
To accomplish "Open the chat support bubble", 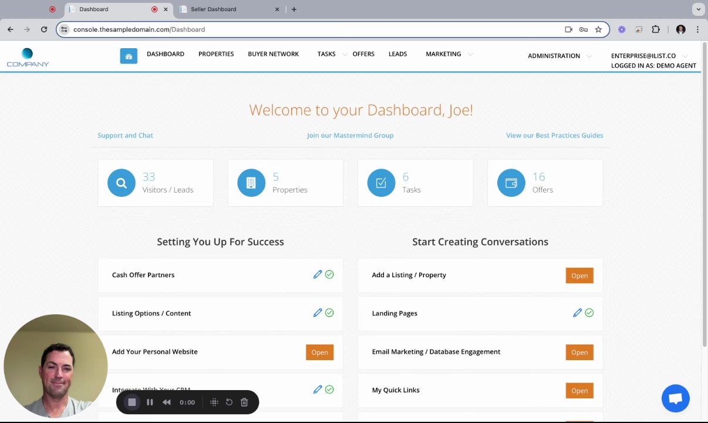I will [675, 399].
